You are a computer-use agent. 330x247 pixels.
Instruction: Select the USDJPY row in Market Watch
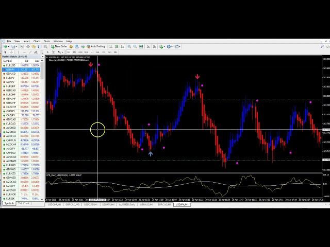[11, 69]
